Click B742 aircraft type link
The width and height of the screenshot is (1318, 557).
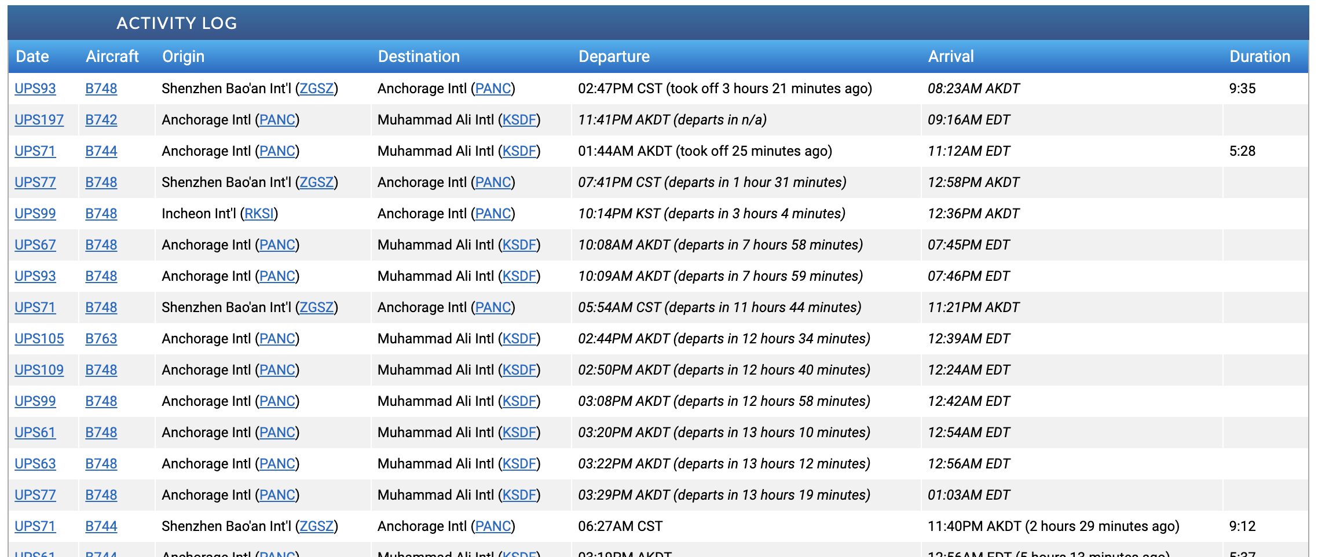coord(101,120)
